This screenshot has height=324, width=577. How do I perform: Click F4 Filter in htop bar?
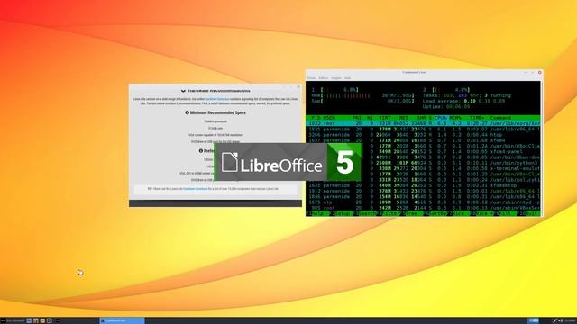[389, 213]
